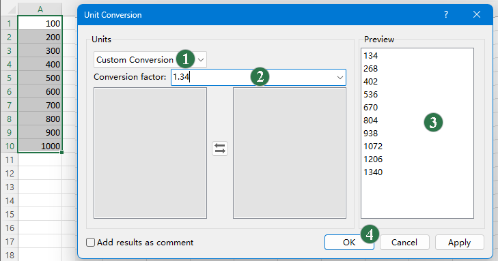This screenshot has width=498, height=261.
Task: Swap conversion units with the arrows icon
Action: tap(220, 149)
